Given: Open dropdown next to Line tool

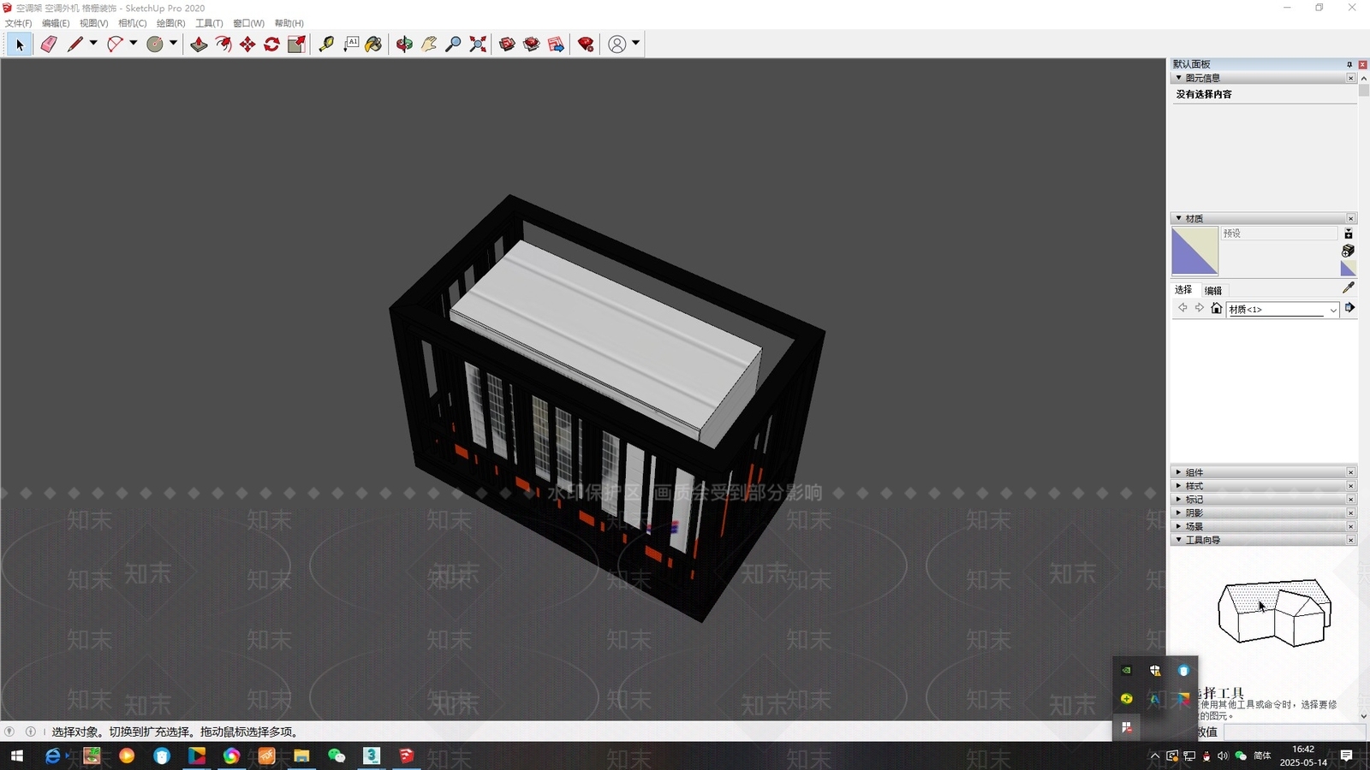Looking at the screenshot, I should 93,43.
